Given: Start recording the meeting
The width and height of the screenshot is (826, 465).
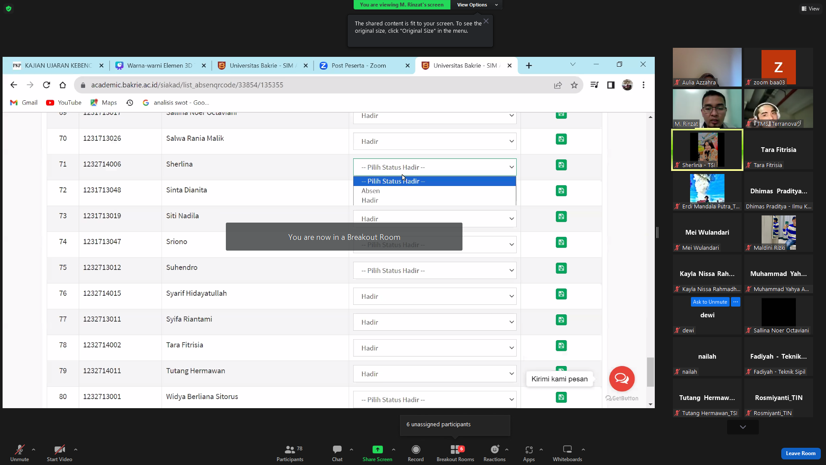Looking at the screenshot, I should pyautogui.click(x=416, y=453).
